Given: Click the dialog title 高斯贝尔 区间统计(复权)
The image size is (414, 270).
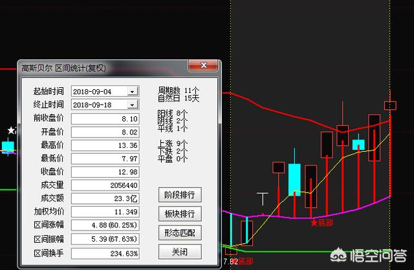Looking at the screenshot, I should coord(63,68).
